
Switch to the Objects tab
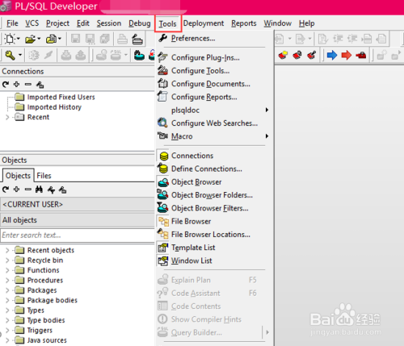(x=18, y=176)
